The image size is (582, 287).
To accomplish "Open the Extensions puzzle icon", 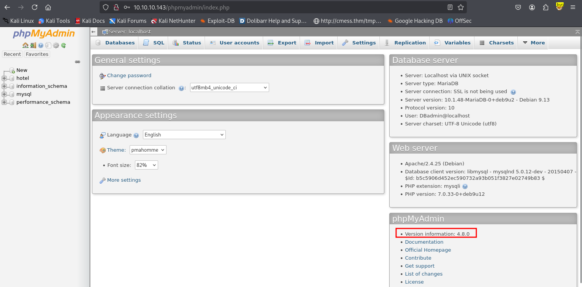I will point(546,7).
